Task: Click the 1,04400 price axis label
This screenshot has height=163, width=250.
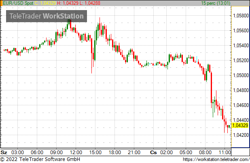Action: 241,120
